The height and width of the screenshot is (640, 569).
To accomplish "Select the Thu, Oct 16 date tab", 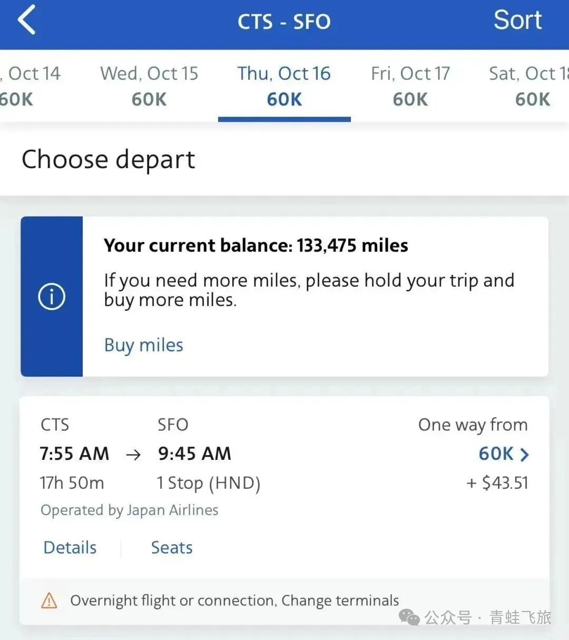I will pyautogui.click(x=284, y=85).
